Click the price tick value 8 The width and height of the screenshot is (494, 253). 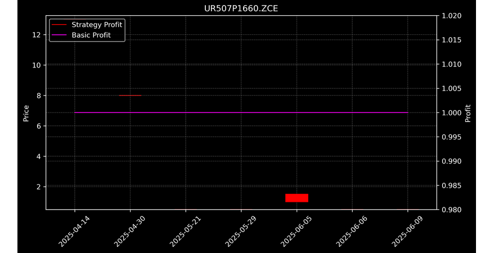(x=39, y=96)
